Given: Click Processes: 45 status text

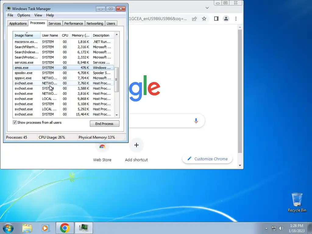Looking at the screenshot, I should click(16, 137).
